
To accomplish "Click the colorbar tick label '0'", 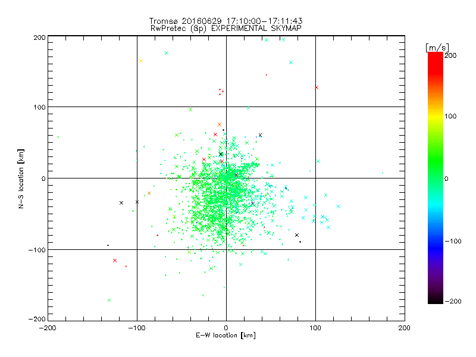I will pyautogui.click(x=446, y=179).
